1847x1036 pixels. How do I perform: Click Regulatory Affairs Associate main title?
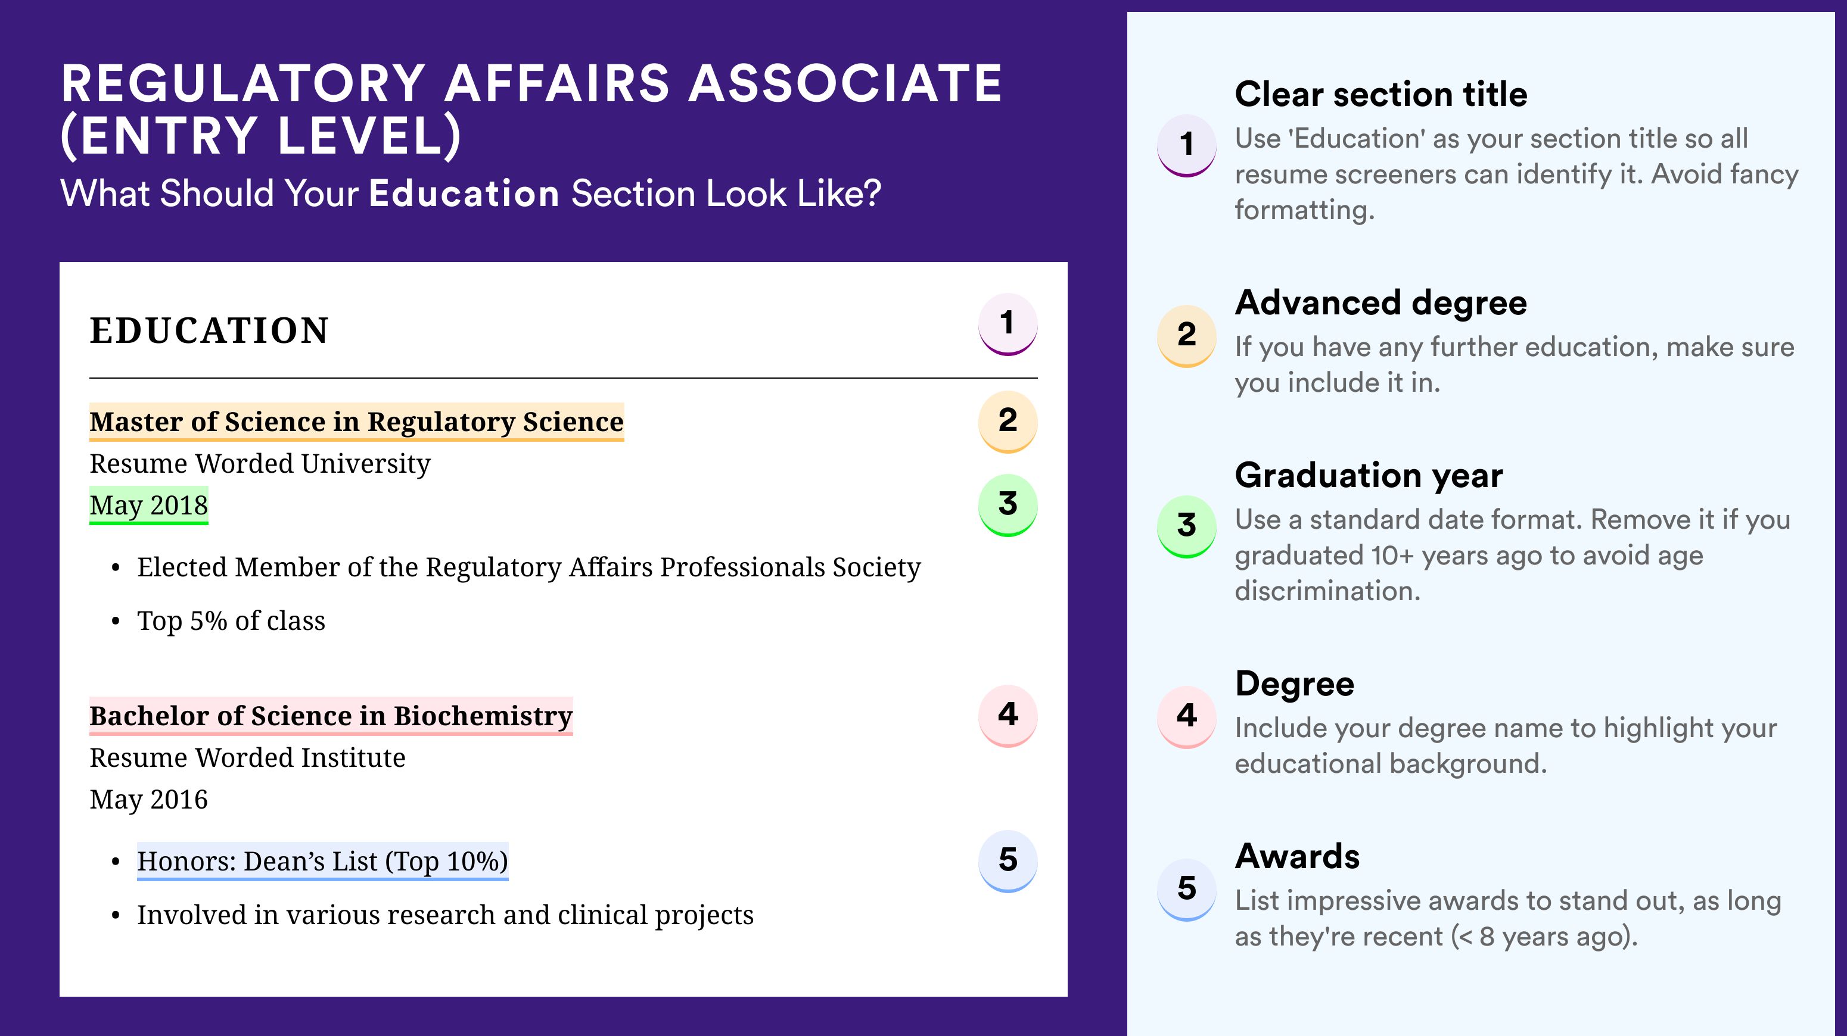click(531, 109)
